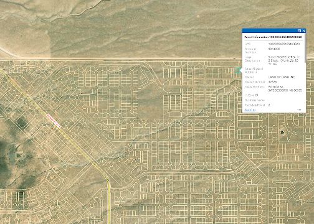Click the Business Name field label
This screenshot has width=314, height=224.
pos(255,100)
